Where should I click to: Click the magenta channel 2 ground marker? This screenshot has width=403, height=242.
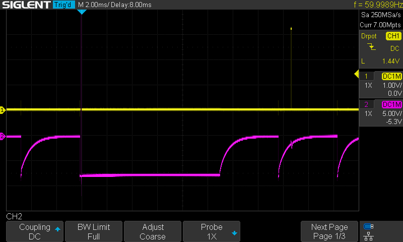pos(3,136)
